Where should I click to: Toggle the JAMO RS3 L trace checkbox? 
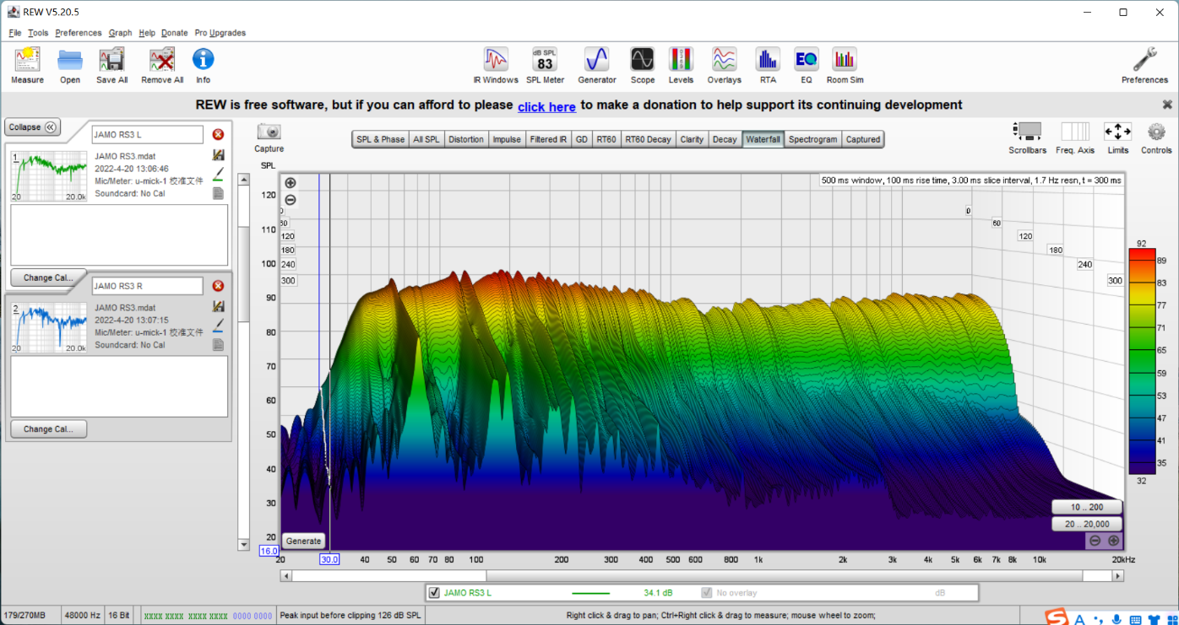434,593
